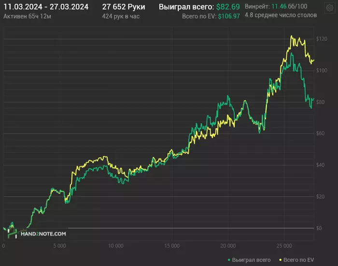
Task: Click the $20 y-axis label
Action: pos(320,197)
